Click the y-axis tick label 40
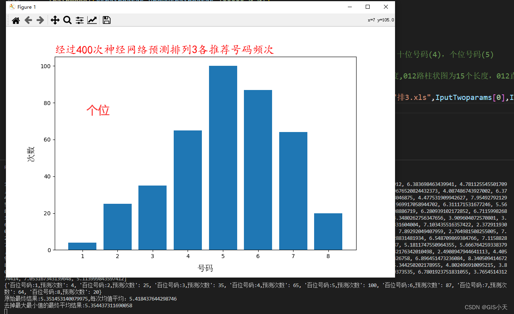 pos(48,176)
